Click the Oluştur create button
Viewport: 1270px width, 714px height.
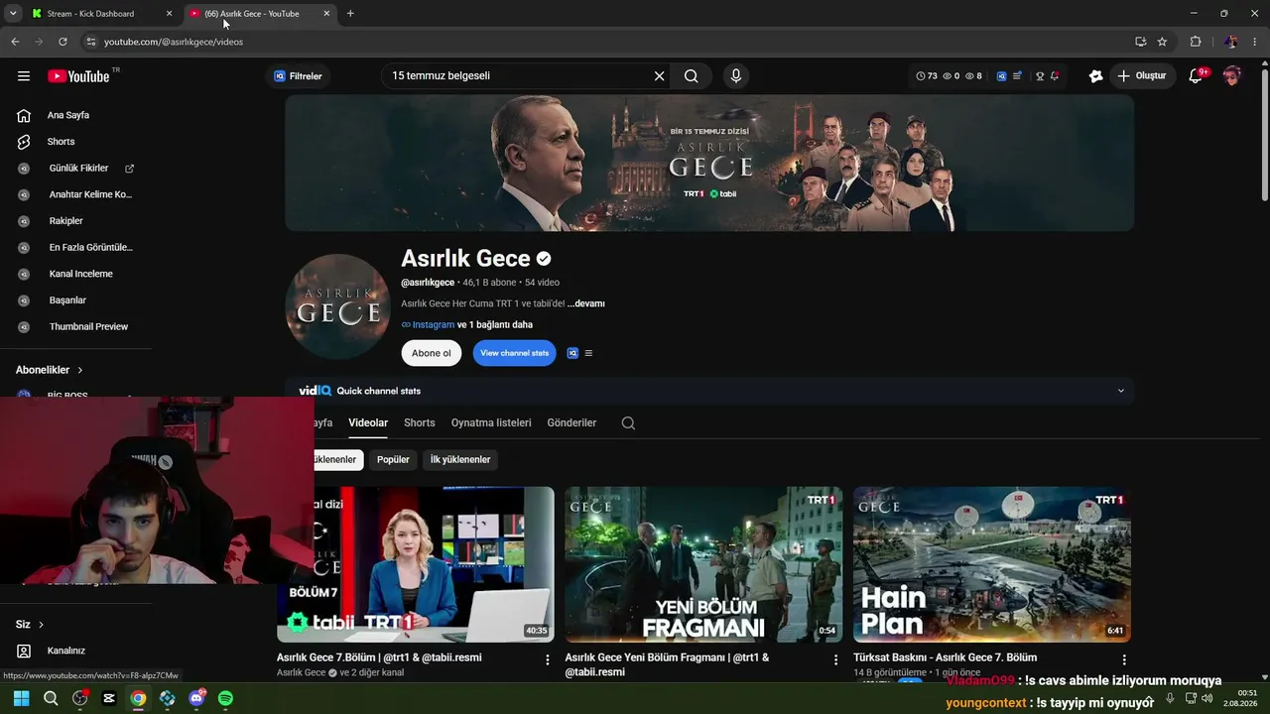click(x=1142, y=76)
